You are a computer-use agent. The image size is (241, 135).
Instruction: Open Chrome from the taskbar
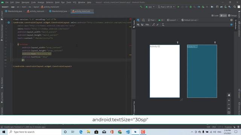(120, 132)
